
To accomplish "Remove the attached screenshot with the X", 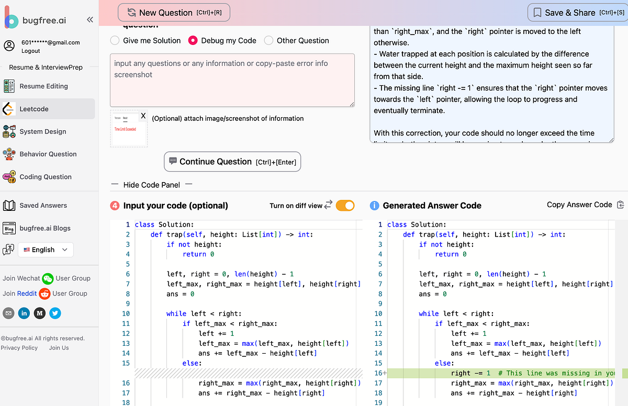I will (x=143, y=116).
